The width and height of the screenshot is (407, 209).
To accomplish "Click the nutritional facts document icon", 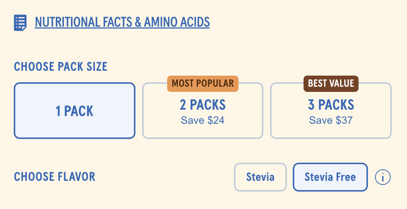I will (x=20, y=23).
